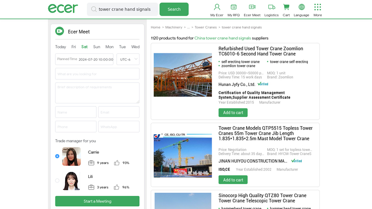Click Ecer Meet panel camera icon
372x209 pixels.
[60, 31]
